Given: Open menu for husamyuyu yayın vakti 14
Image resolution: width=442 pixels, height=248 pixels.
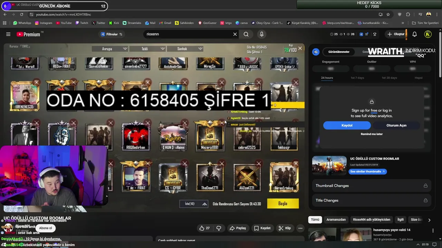Looking at the screenshot, I should click(x=433, y=230).
